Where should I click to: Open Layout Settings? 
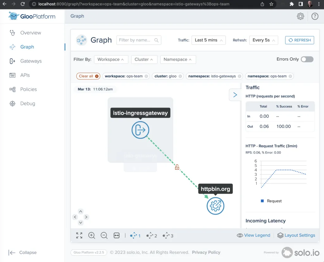(296, 235)
